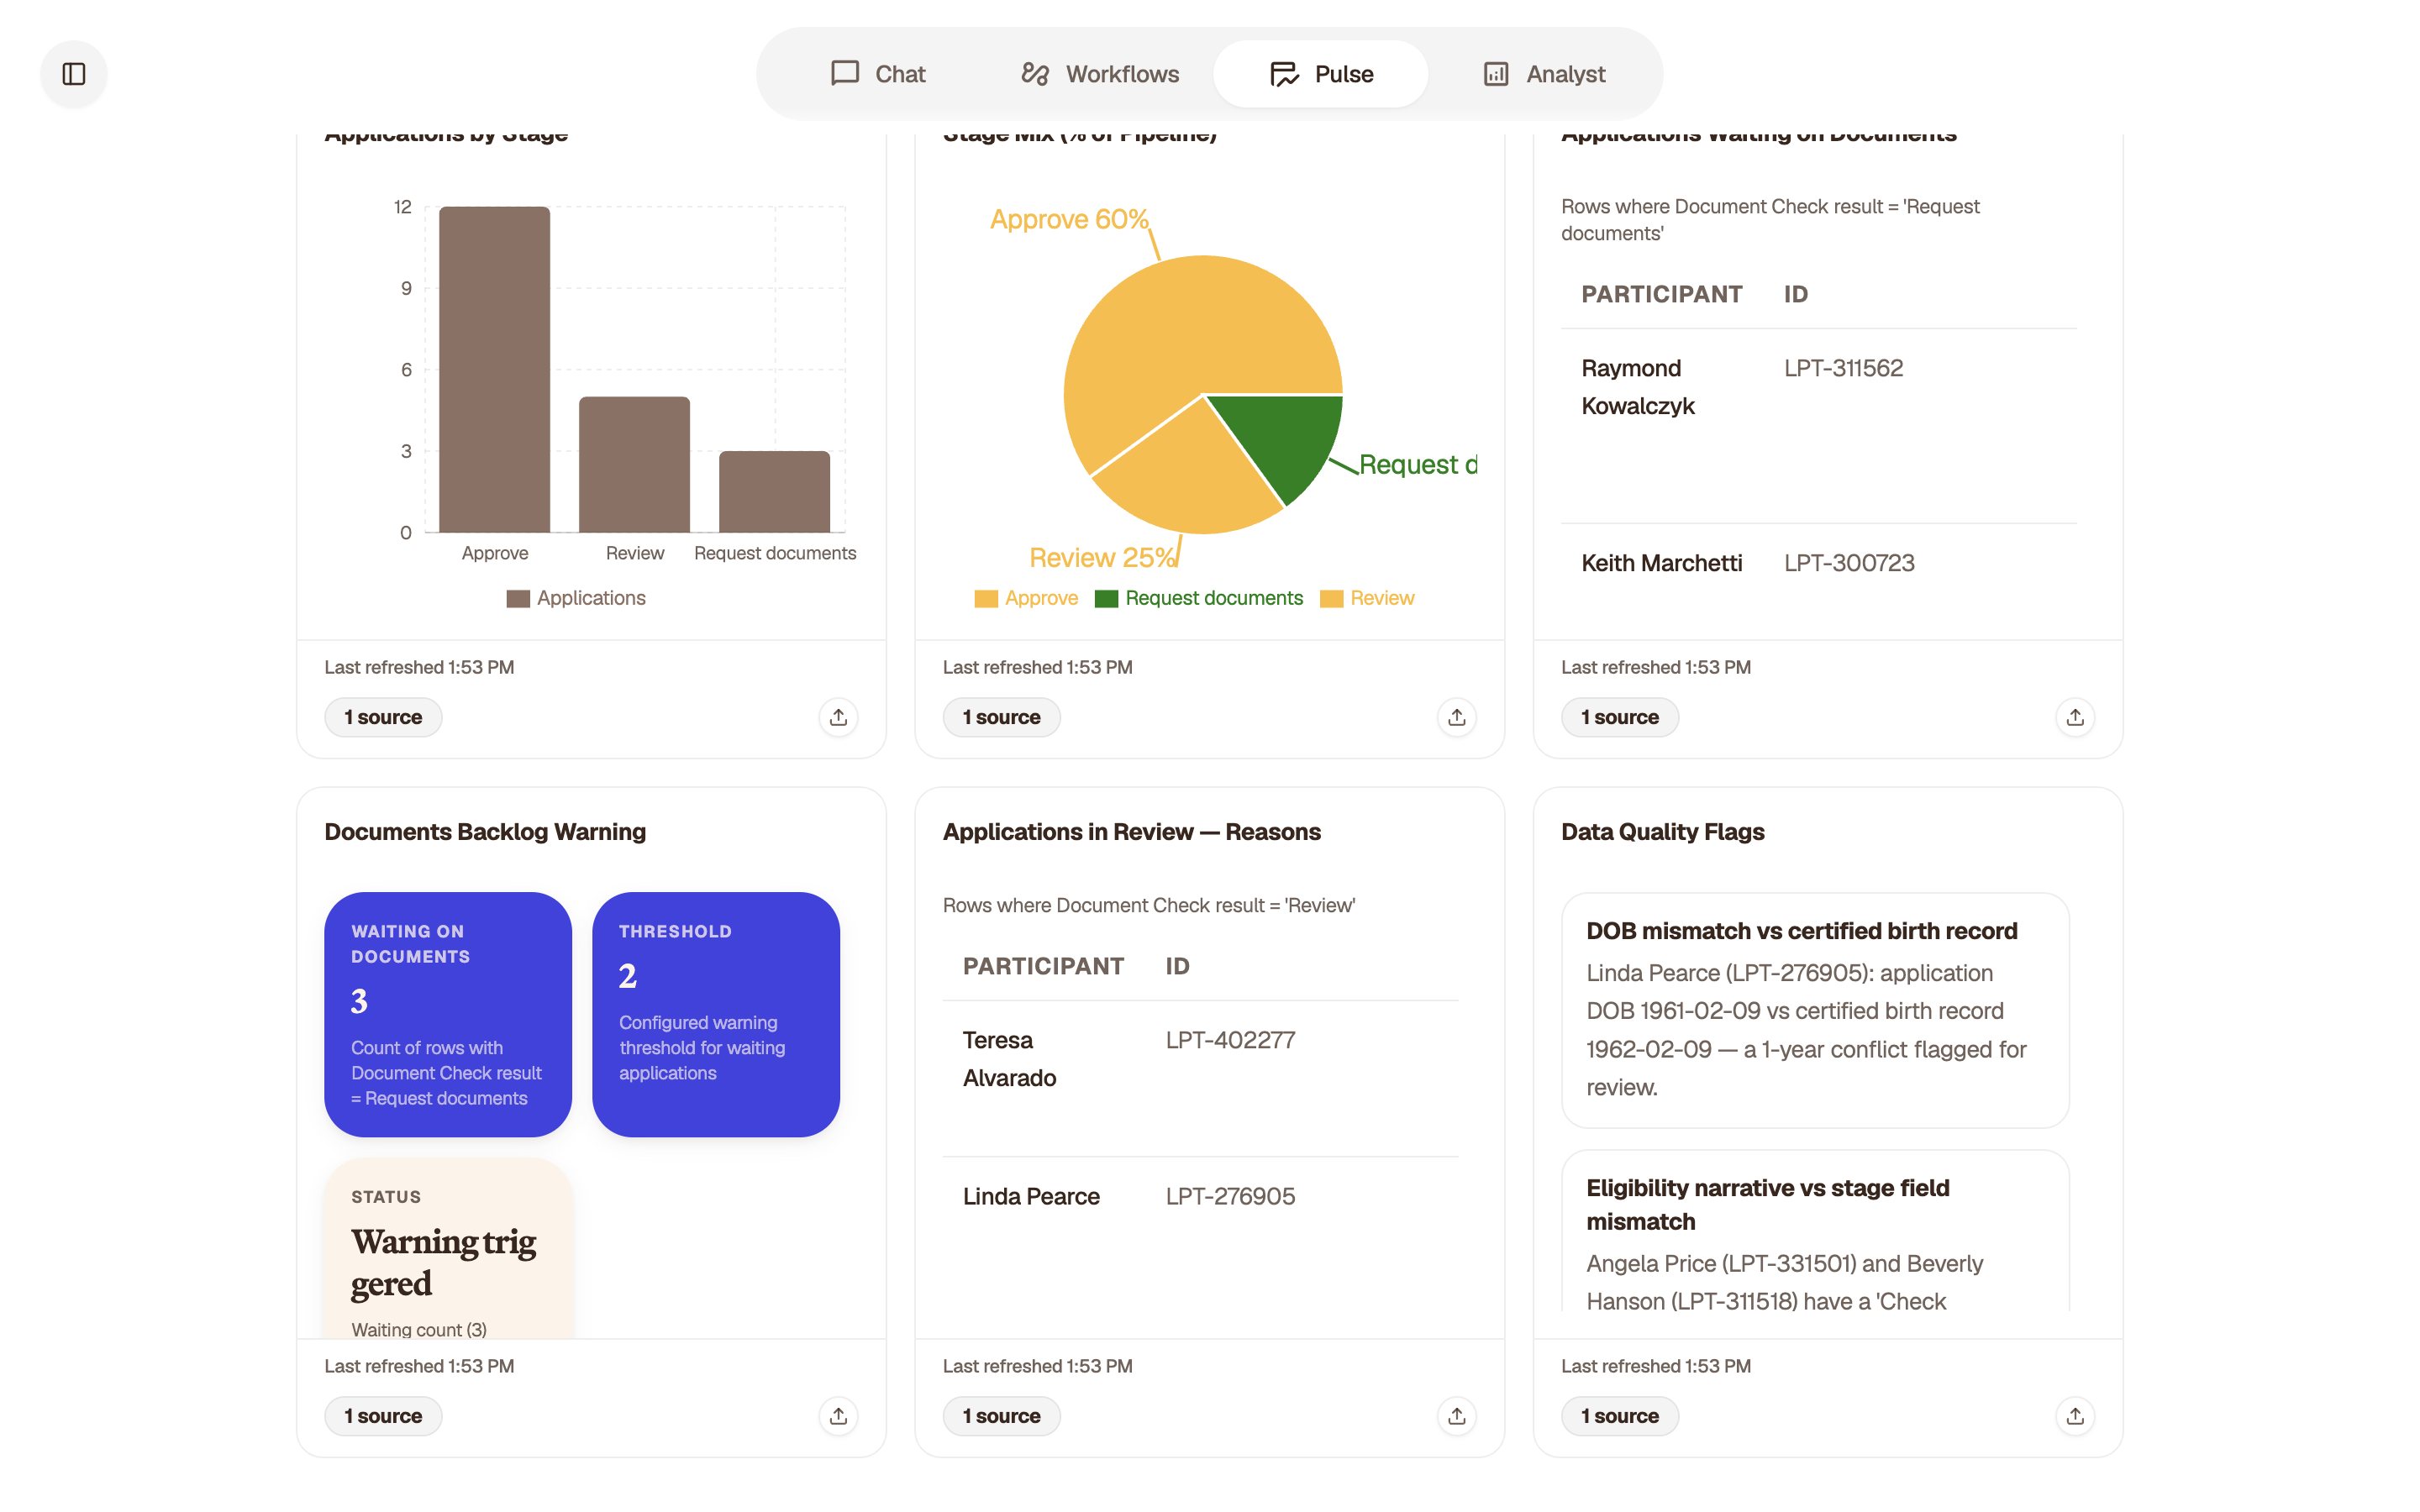Open the Eligibility narrative vs stage field mismatch flag
Viewport: 2420px width, 1512px height.
(1815, 1231)
